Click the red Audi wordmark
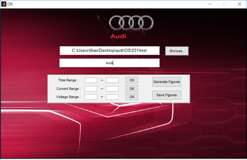Image resolution: width=247 pixels, height=160 pixels. pos(118,36)
